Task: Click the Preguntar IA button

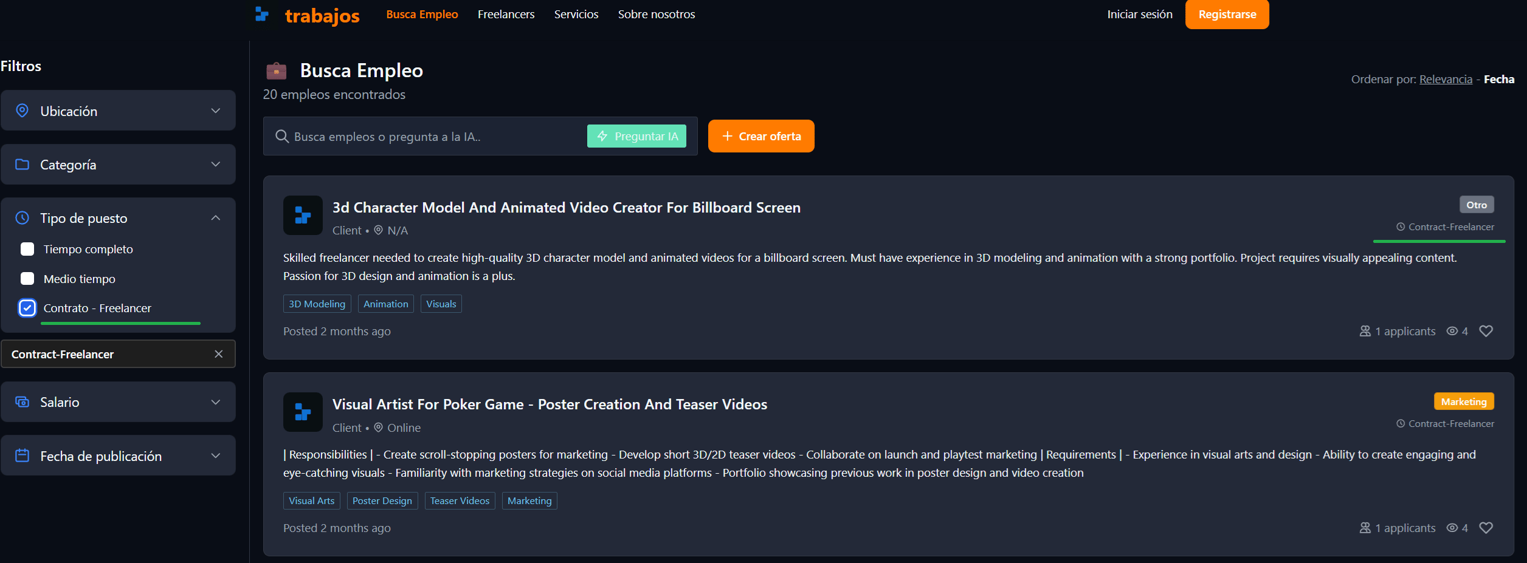Action: pyautogui.click(x=636, y=136)
